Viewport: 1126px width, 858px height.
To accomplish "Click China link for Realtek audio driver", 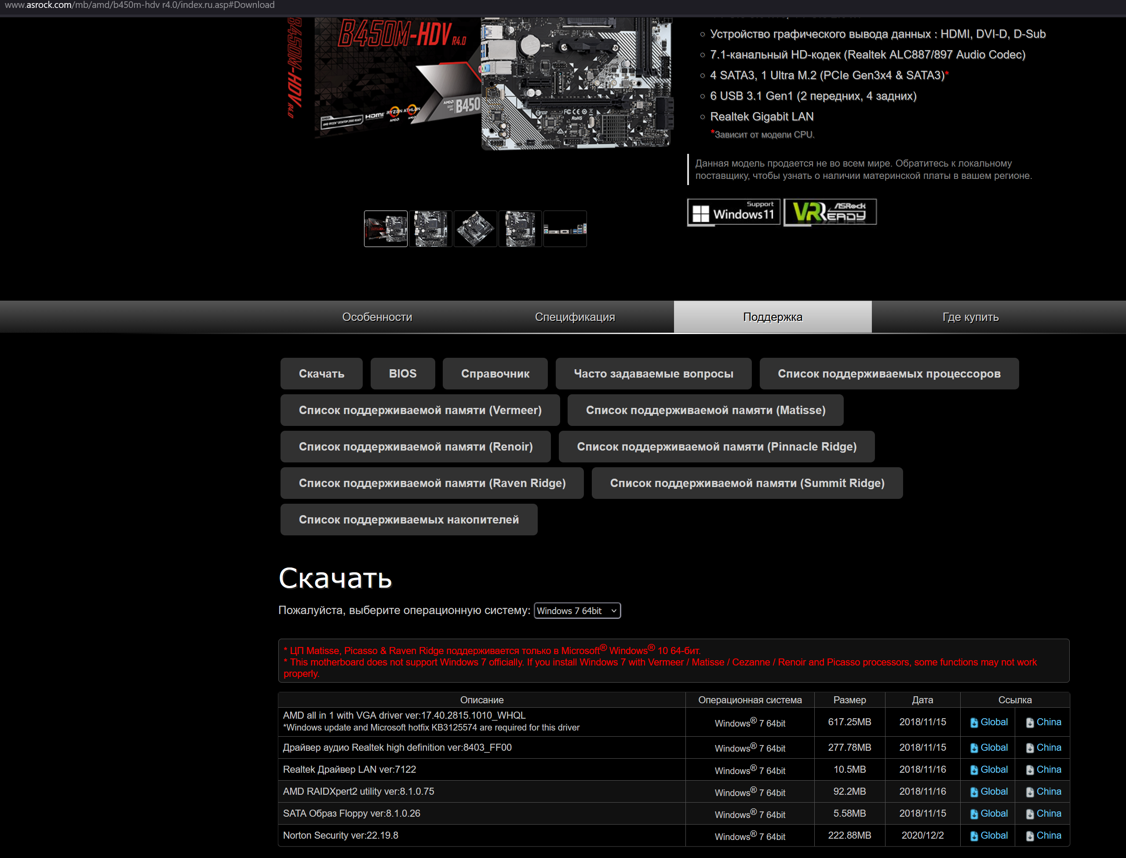I will (x=1049, y=748).
